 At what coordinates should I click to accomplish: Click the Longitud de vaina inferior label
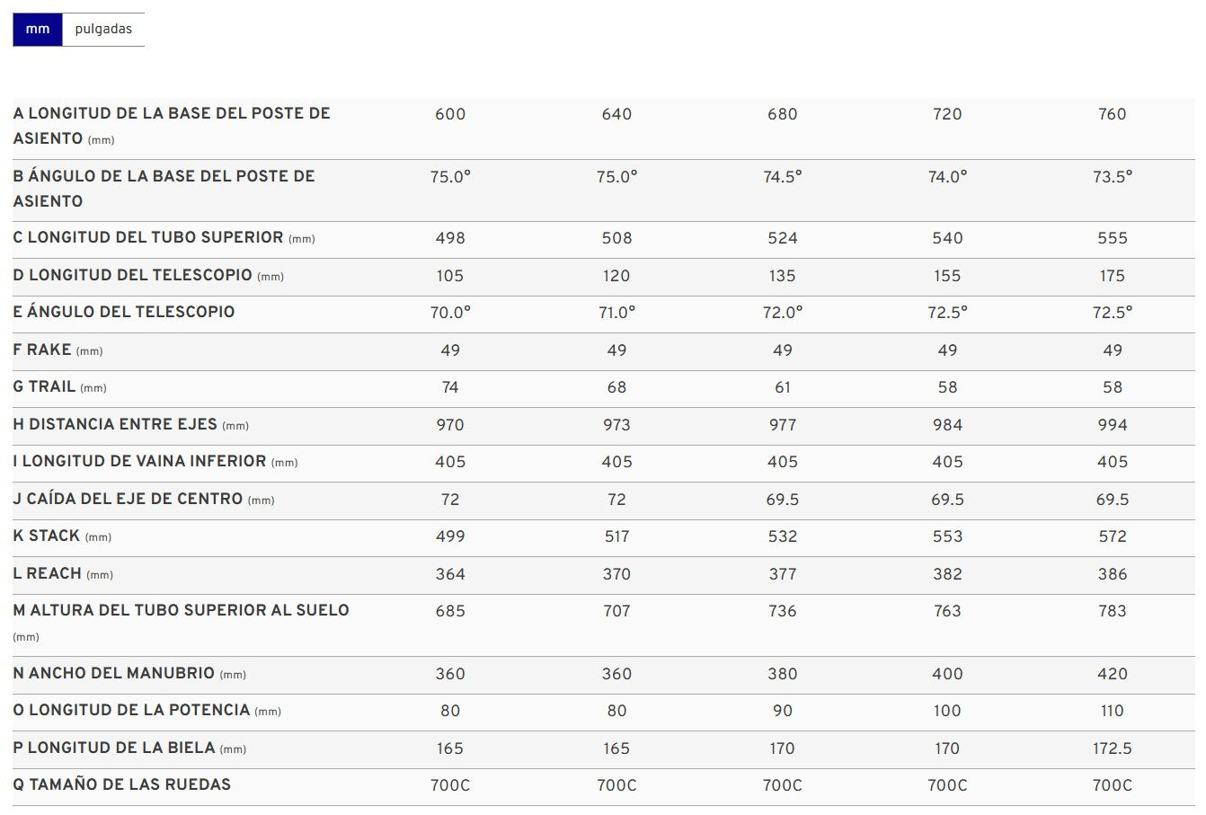click(155, 462)
